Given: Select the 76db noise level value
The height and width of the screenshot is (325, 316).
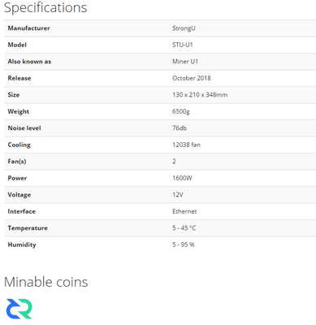Looking at the screenshot, I should click(x=180, y=128).
